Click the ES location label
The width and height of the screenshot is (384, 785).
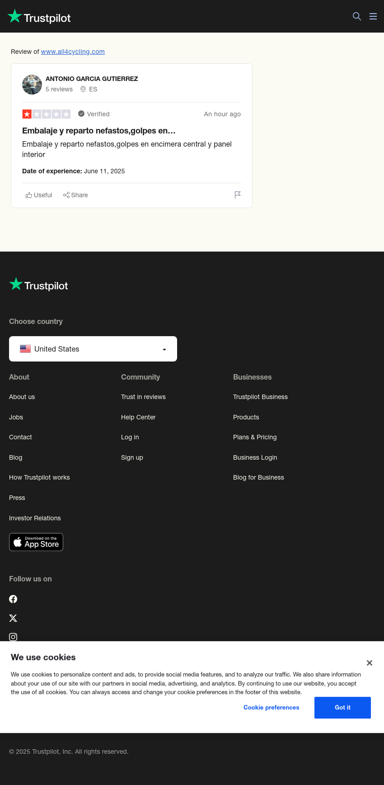(x=93, y=89)
